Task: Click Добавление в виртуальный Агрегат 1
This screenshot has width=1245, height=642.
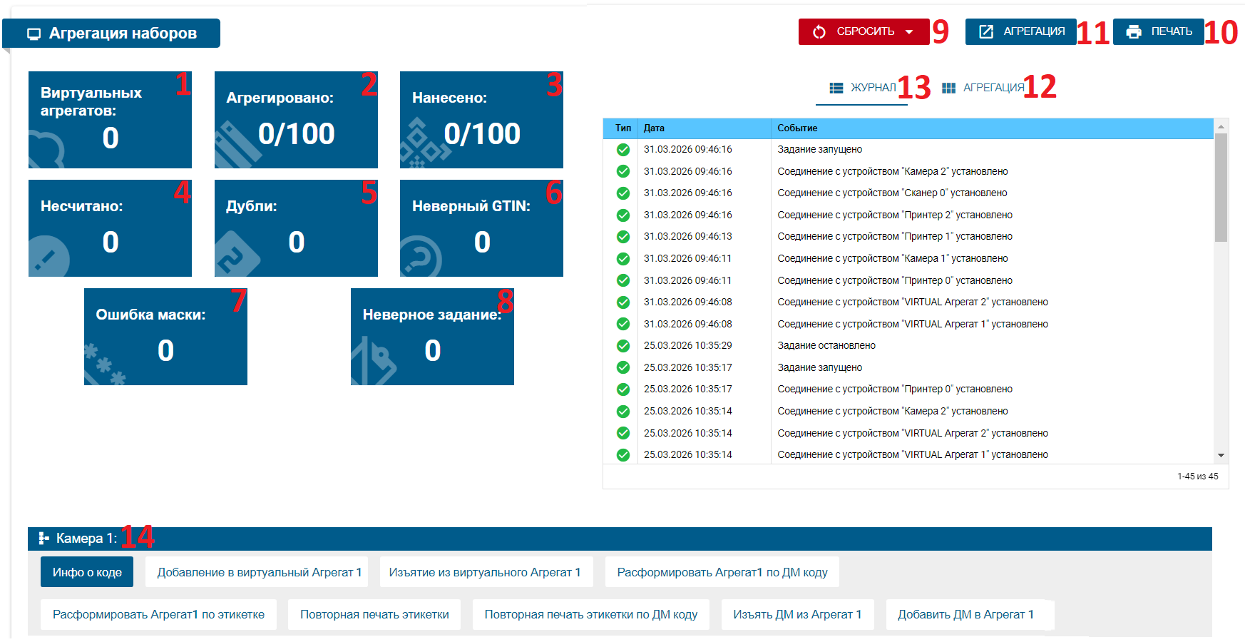Action: tap(257, 571)
